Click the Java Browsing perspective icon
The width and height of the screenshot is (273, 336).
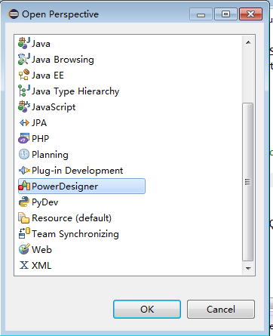click(24, 59)
